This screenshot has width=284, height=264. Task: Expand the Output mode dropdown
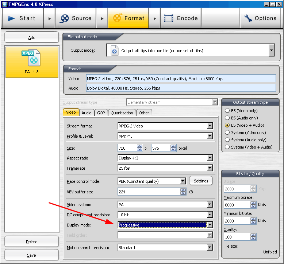point(271,50)
